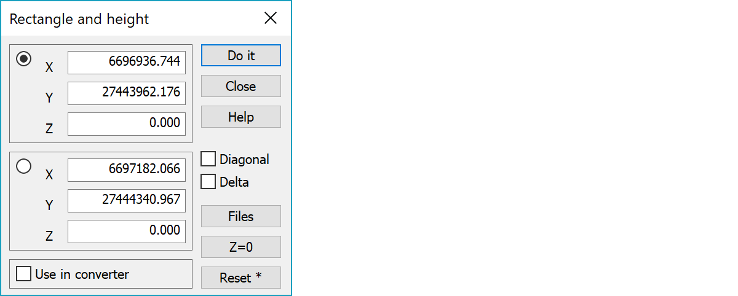Select the second point radio button
The image size is (738, 296).
click(24, 166)
